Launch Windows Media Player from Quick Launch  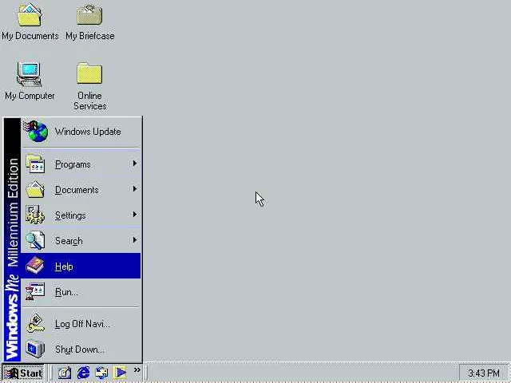120,373
